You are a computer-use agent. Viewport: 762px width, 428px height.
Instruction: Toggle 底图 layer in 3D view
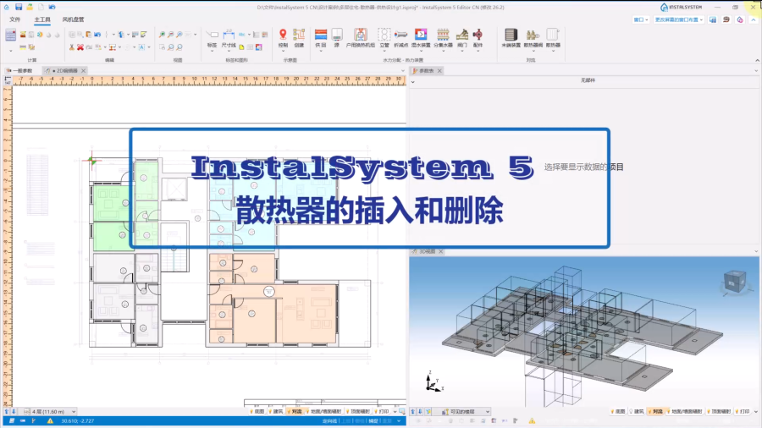pyautogui.click(x=618, y=411)
